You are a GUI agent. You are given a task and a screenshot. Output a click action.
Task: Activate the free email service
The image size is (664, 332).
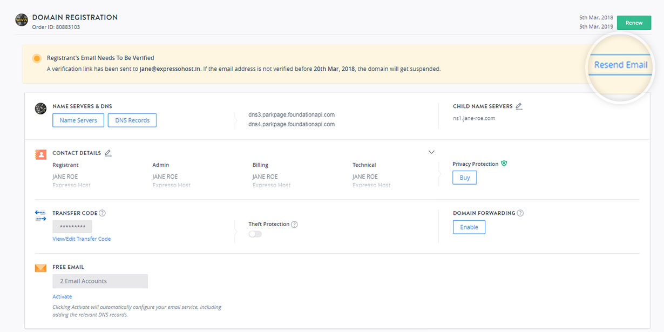[62, 296]
